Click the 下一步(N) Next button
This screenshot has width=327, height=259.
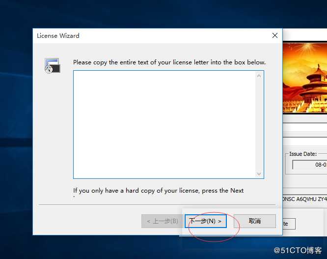click(x=205, y=221)
